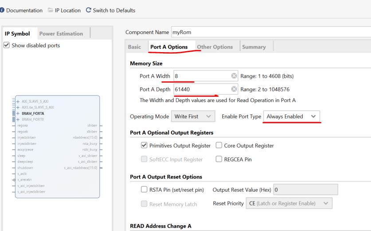Expand the BRAM_PORTB plus icon
Screen dimensions: 371x231
(18, 119)
